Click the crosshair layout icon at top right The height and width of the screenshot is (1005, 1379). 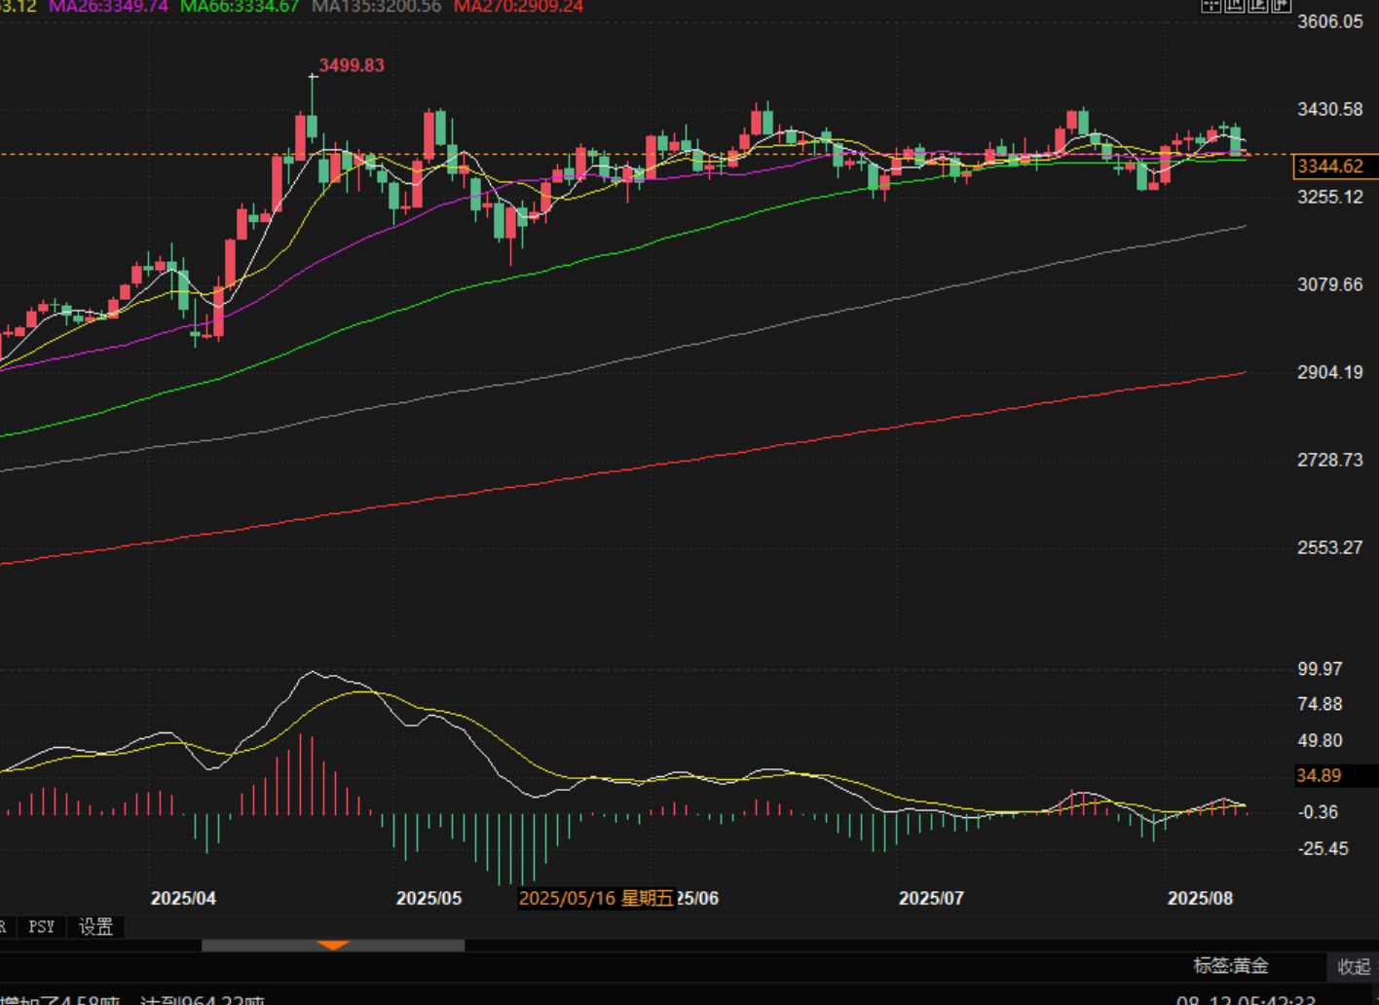(1211, 6)
